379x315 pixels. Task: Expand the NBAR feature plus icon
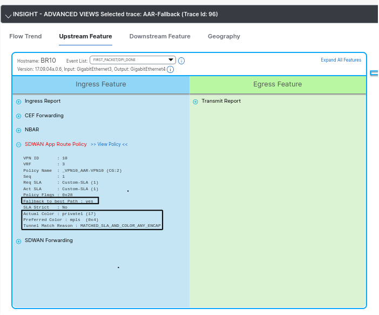(x=19, y=130)
